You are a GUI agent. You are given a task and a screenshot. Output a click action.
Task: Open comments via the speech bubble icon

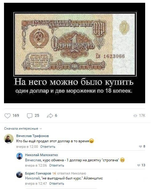tap(30, 116)
